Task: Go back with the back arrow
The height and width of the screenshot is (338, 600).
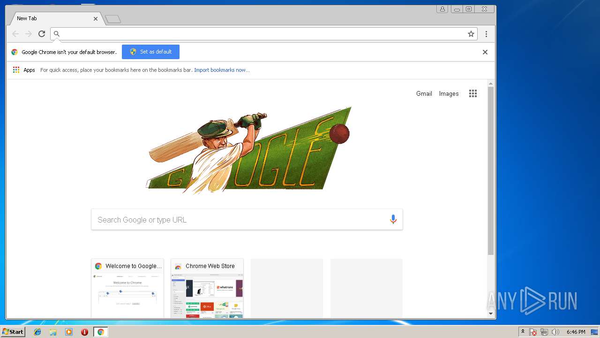Action: [15, 34]
